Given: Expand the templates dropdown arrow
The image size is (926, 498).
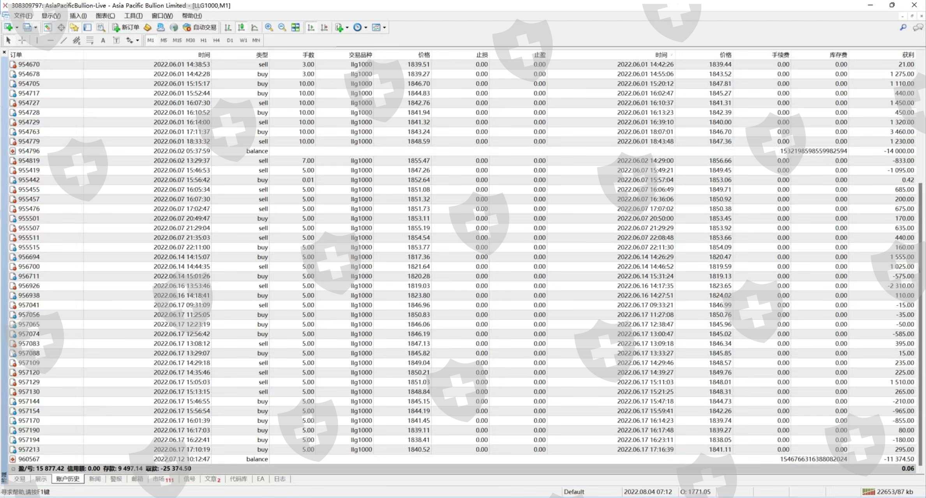Looking at the screenshot, I should click(384, 28).
